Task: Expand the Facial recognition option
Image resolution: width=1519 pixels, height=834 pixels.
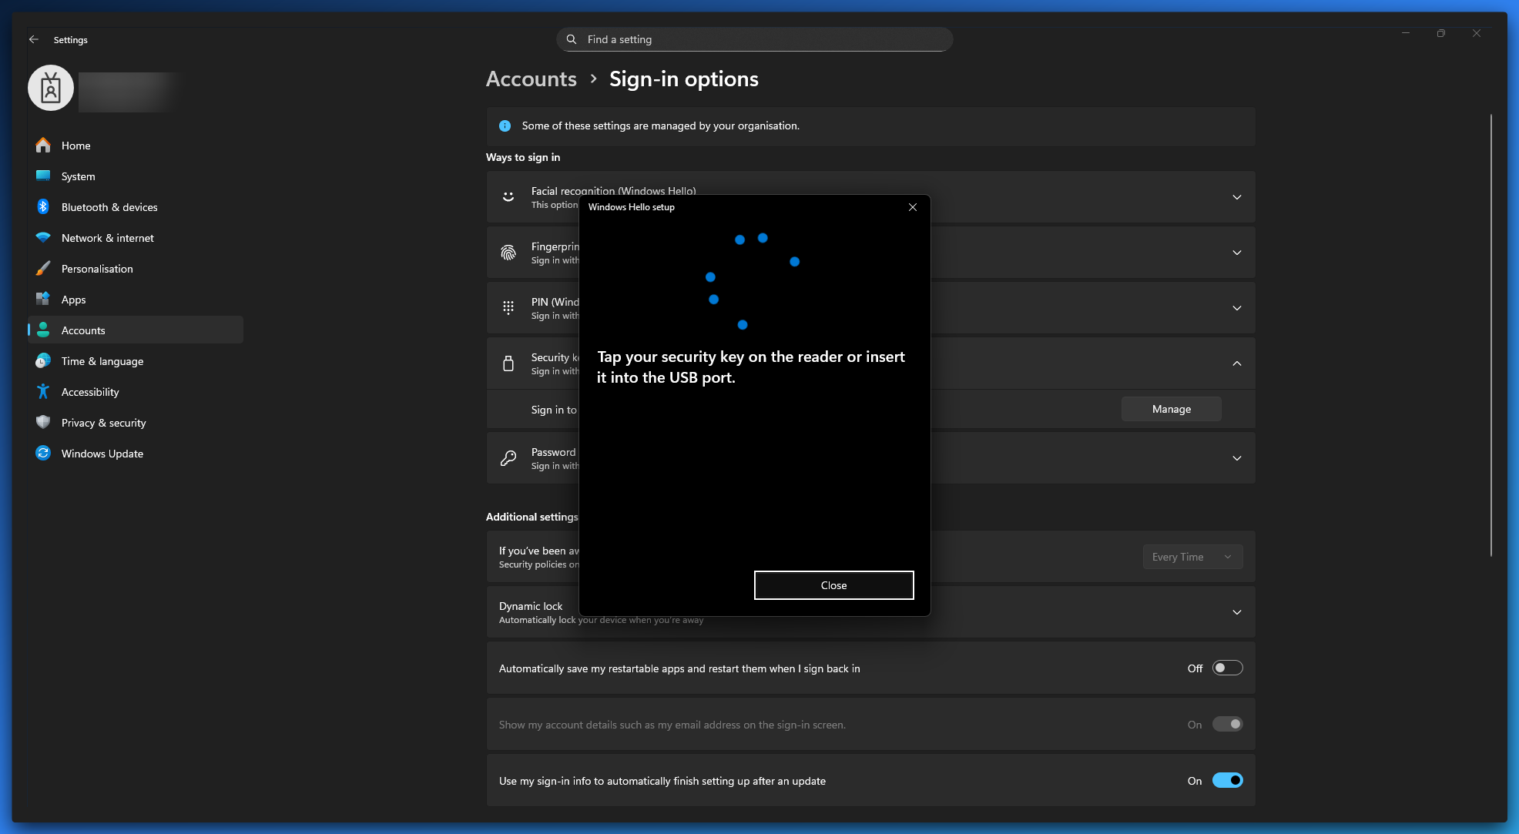Action: 1236,197
